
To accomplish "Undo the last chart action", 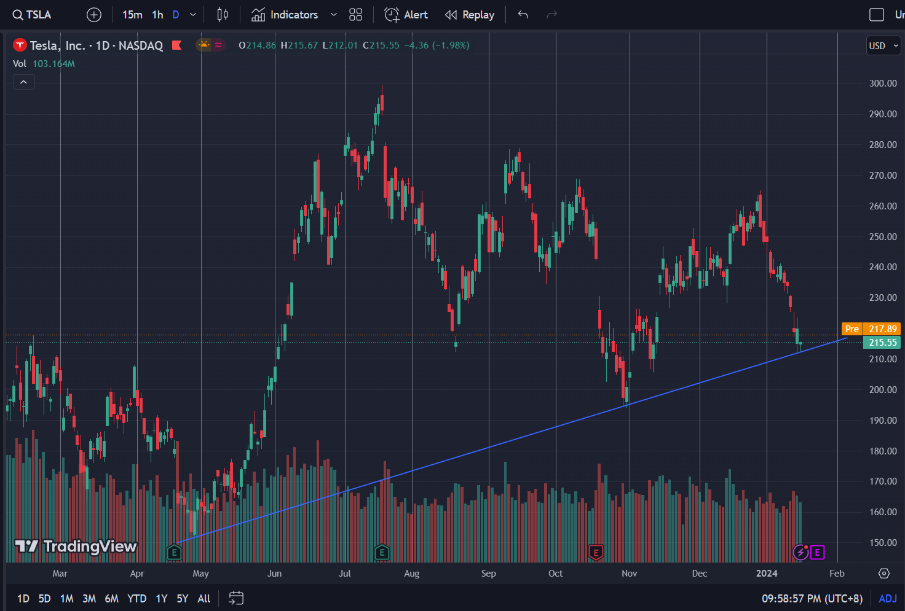I will tap(523, 15).
